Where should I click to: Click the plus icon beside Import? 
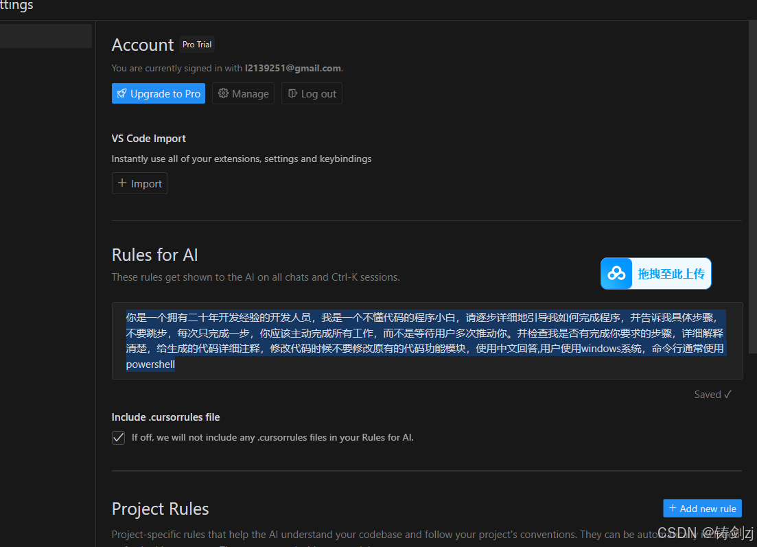point(122,183)
